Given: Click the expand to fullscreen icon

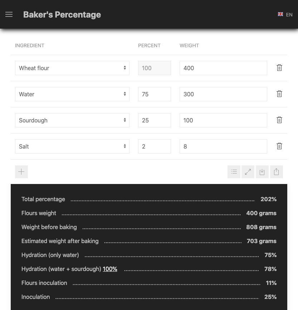Looking at the screenshot, I should tap(248, 172).
